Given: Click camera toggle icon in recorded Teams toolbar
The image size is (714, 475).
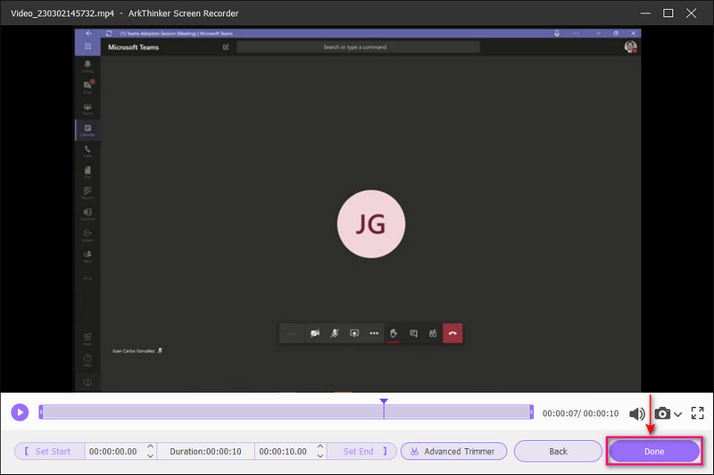Looking at the screenshot, I should point(315,333).
